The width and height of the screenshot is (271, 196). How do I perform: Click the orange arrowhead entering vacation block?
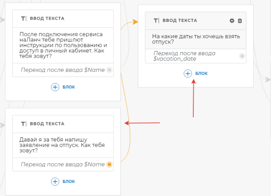pos(135,22)
